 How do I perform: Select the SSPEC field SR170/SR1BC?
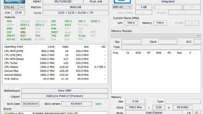63,2
